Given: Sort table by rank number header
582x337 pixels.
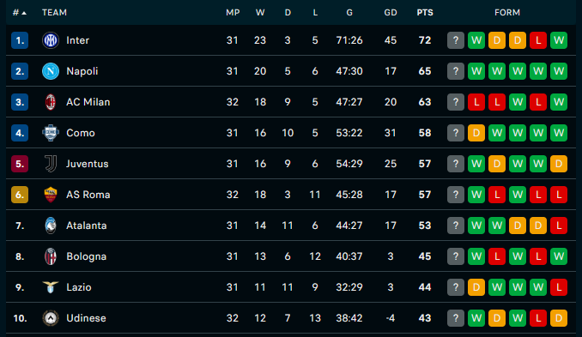Looking at the screenshot, I should (19, 13).
